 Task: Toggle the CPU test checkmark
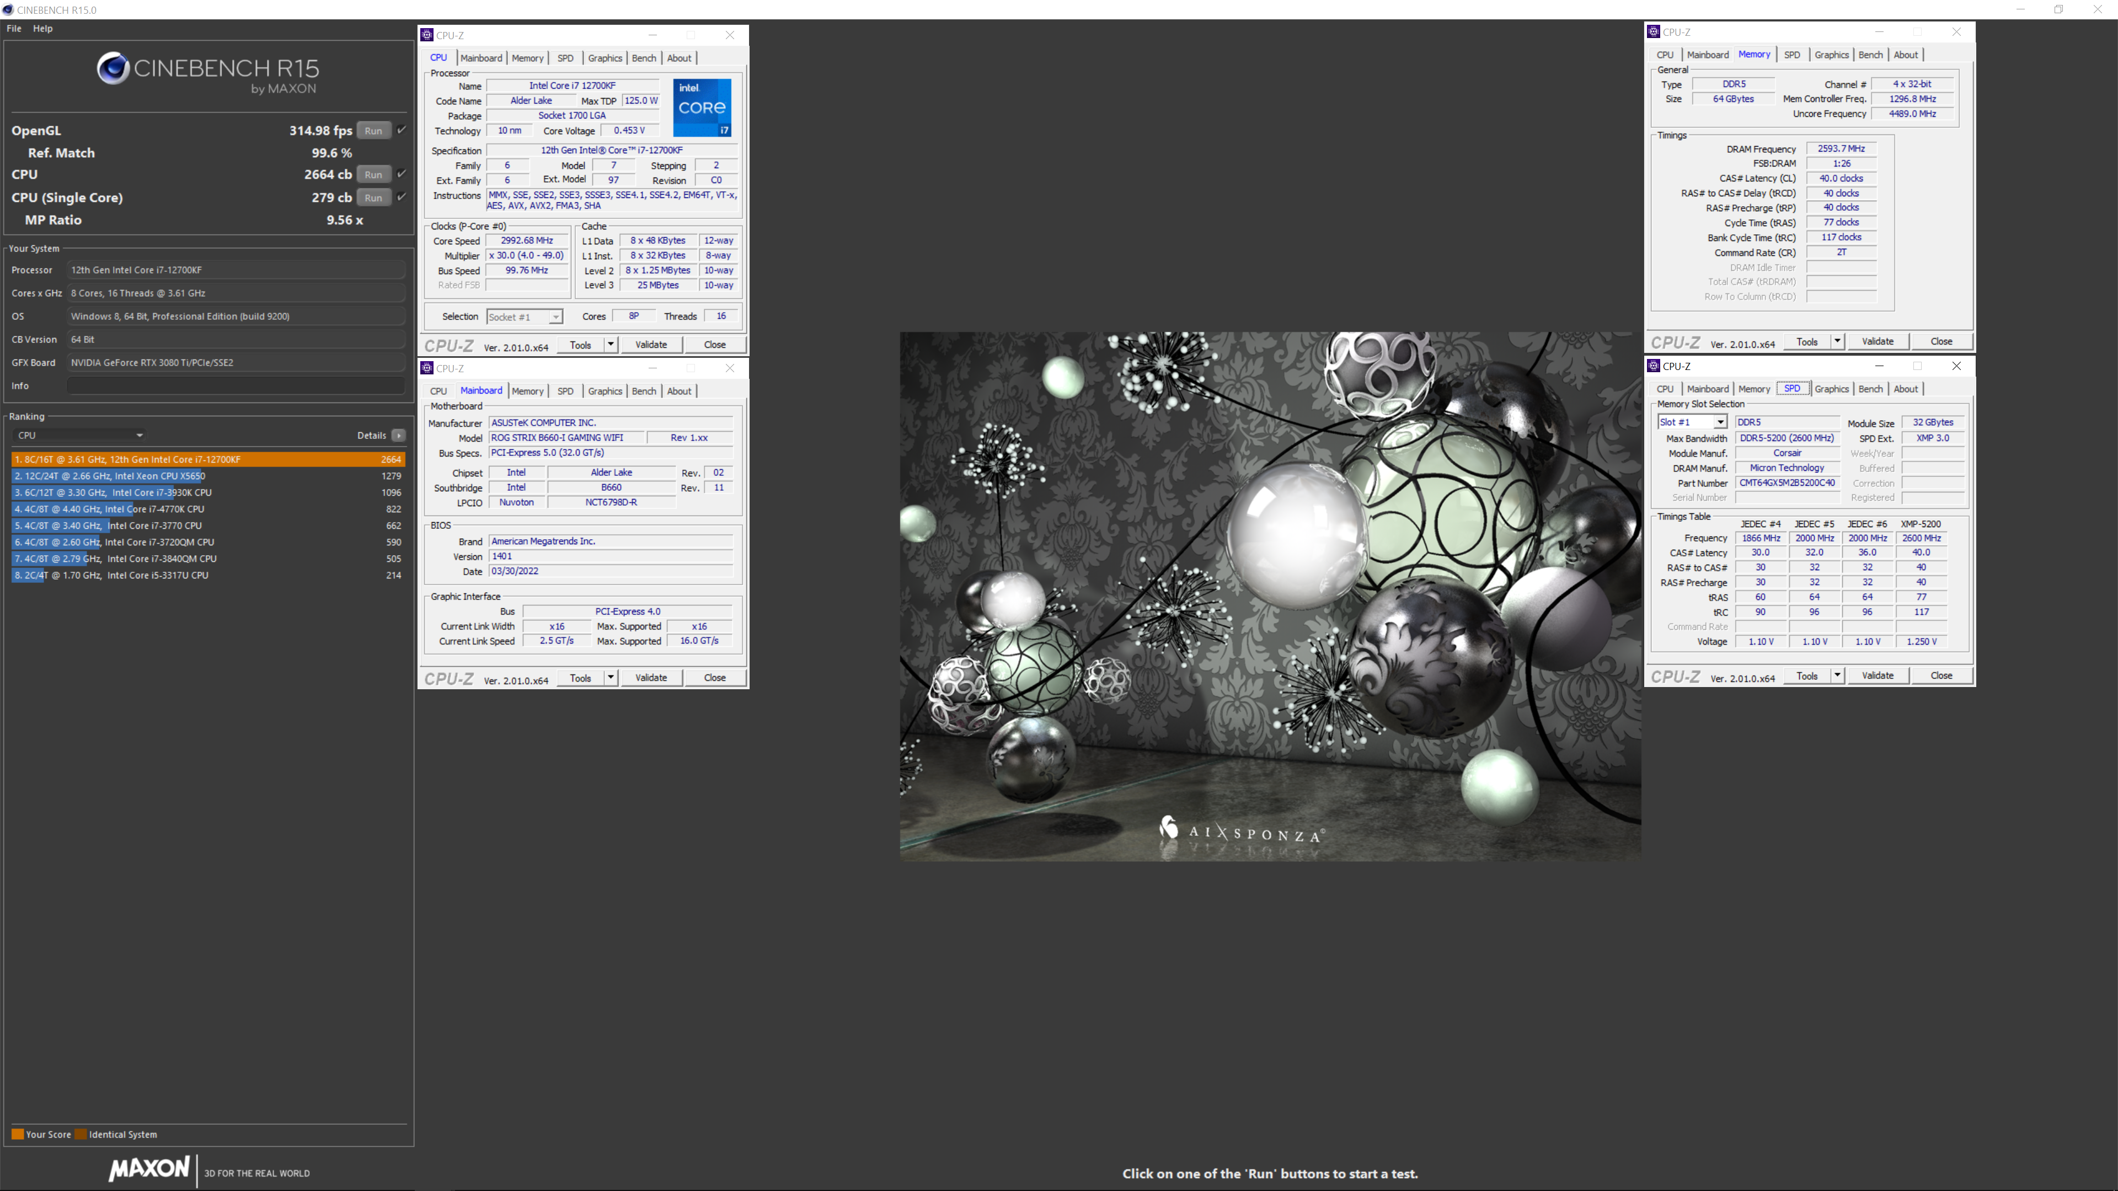(x=402, y=174)
